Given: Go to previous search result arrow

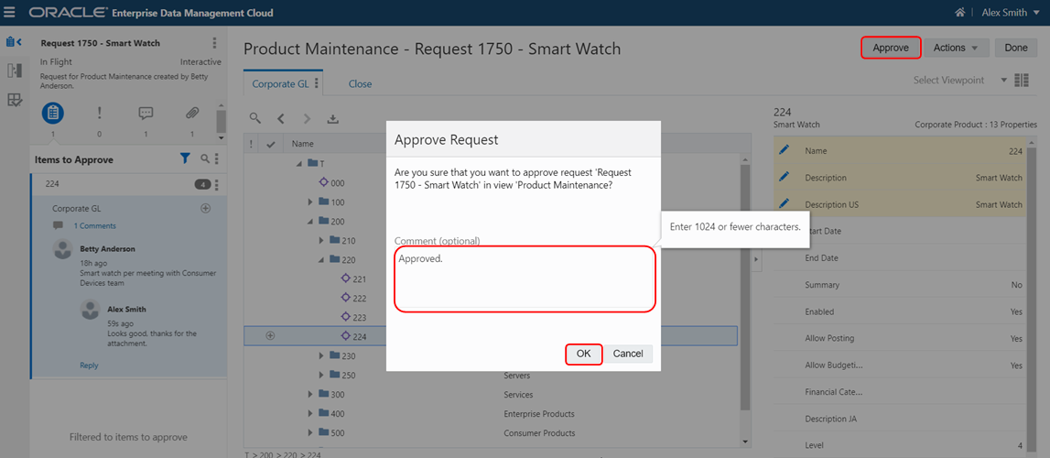Looking at the screenshot, I should [281, 118].
